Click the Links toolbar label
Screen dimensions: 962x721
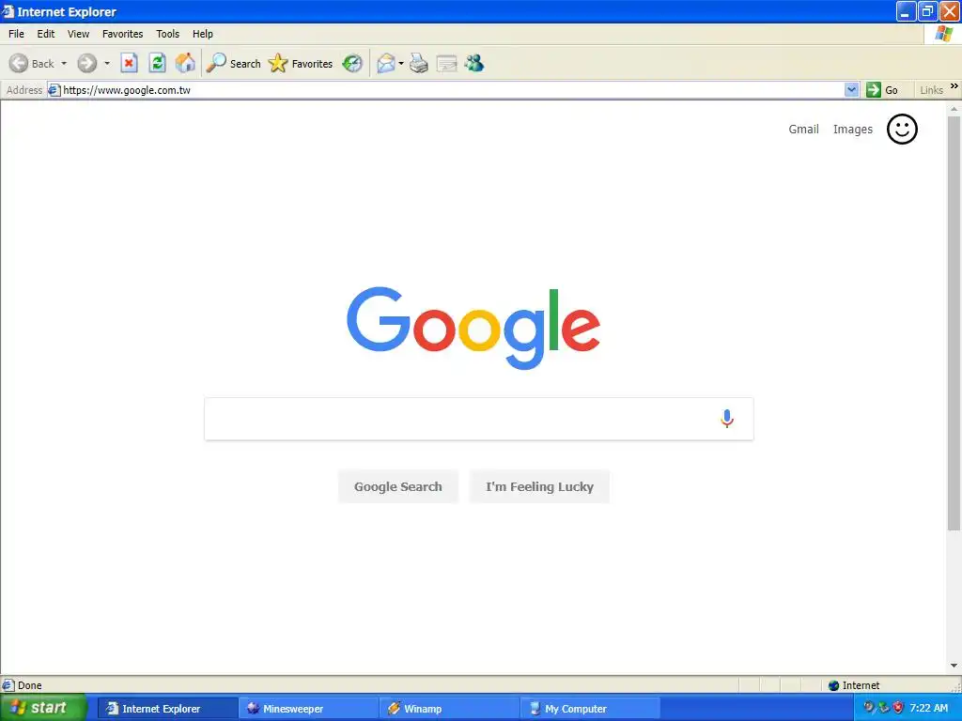point(931,90)
